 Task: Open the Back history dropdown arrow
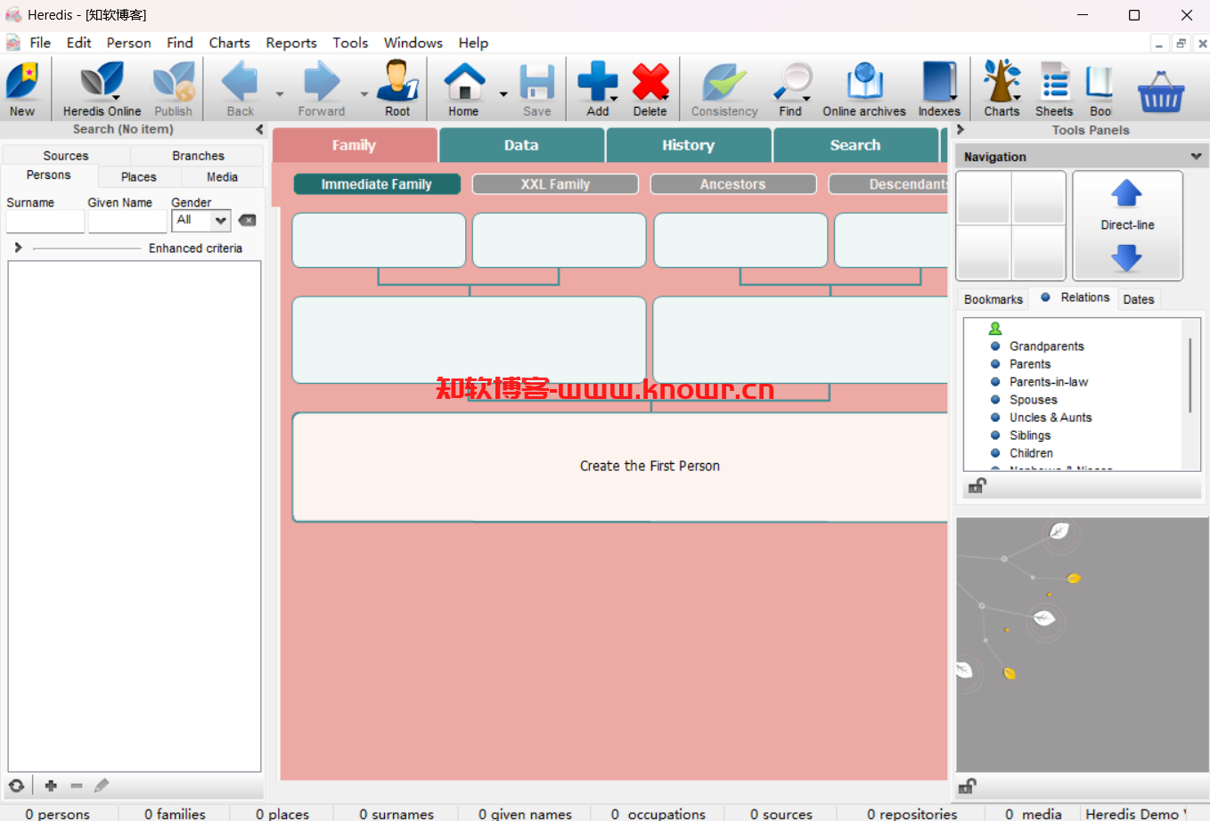pyautogui.click(x=279, y=94)
